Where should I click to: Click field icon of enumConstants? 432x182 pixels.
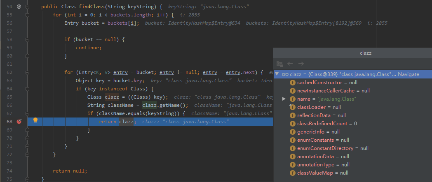(x=293, y=140)
